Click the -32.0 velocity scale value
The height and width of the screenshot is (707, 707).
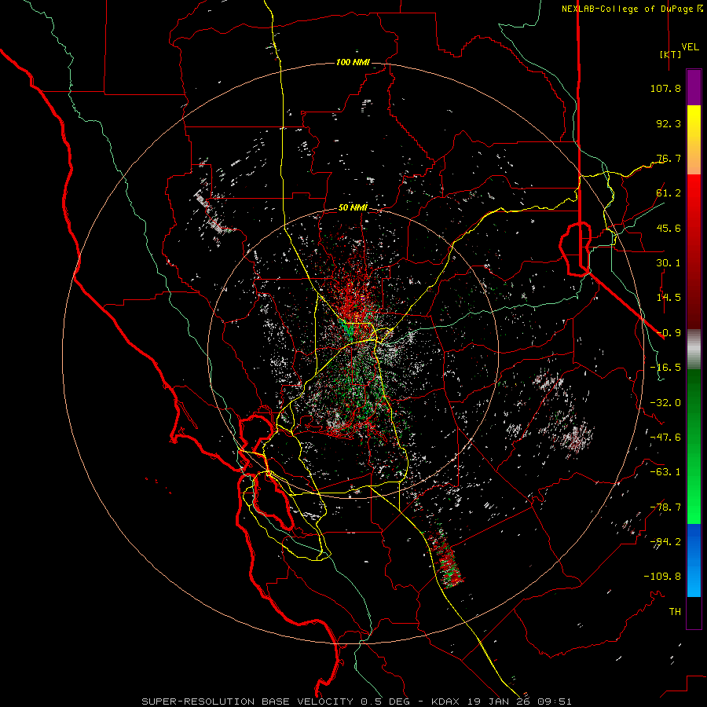[x=665, y=403]
